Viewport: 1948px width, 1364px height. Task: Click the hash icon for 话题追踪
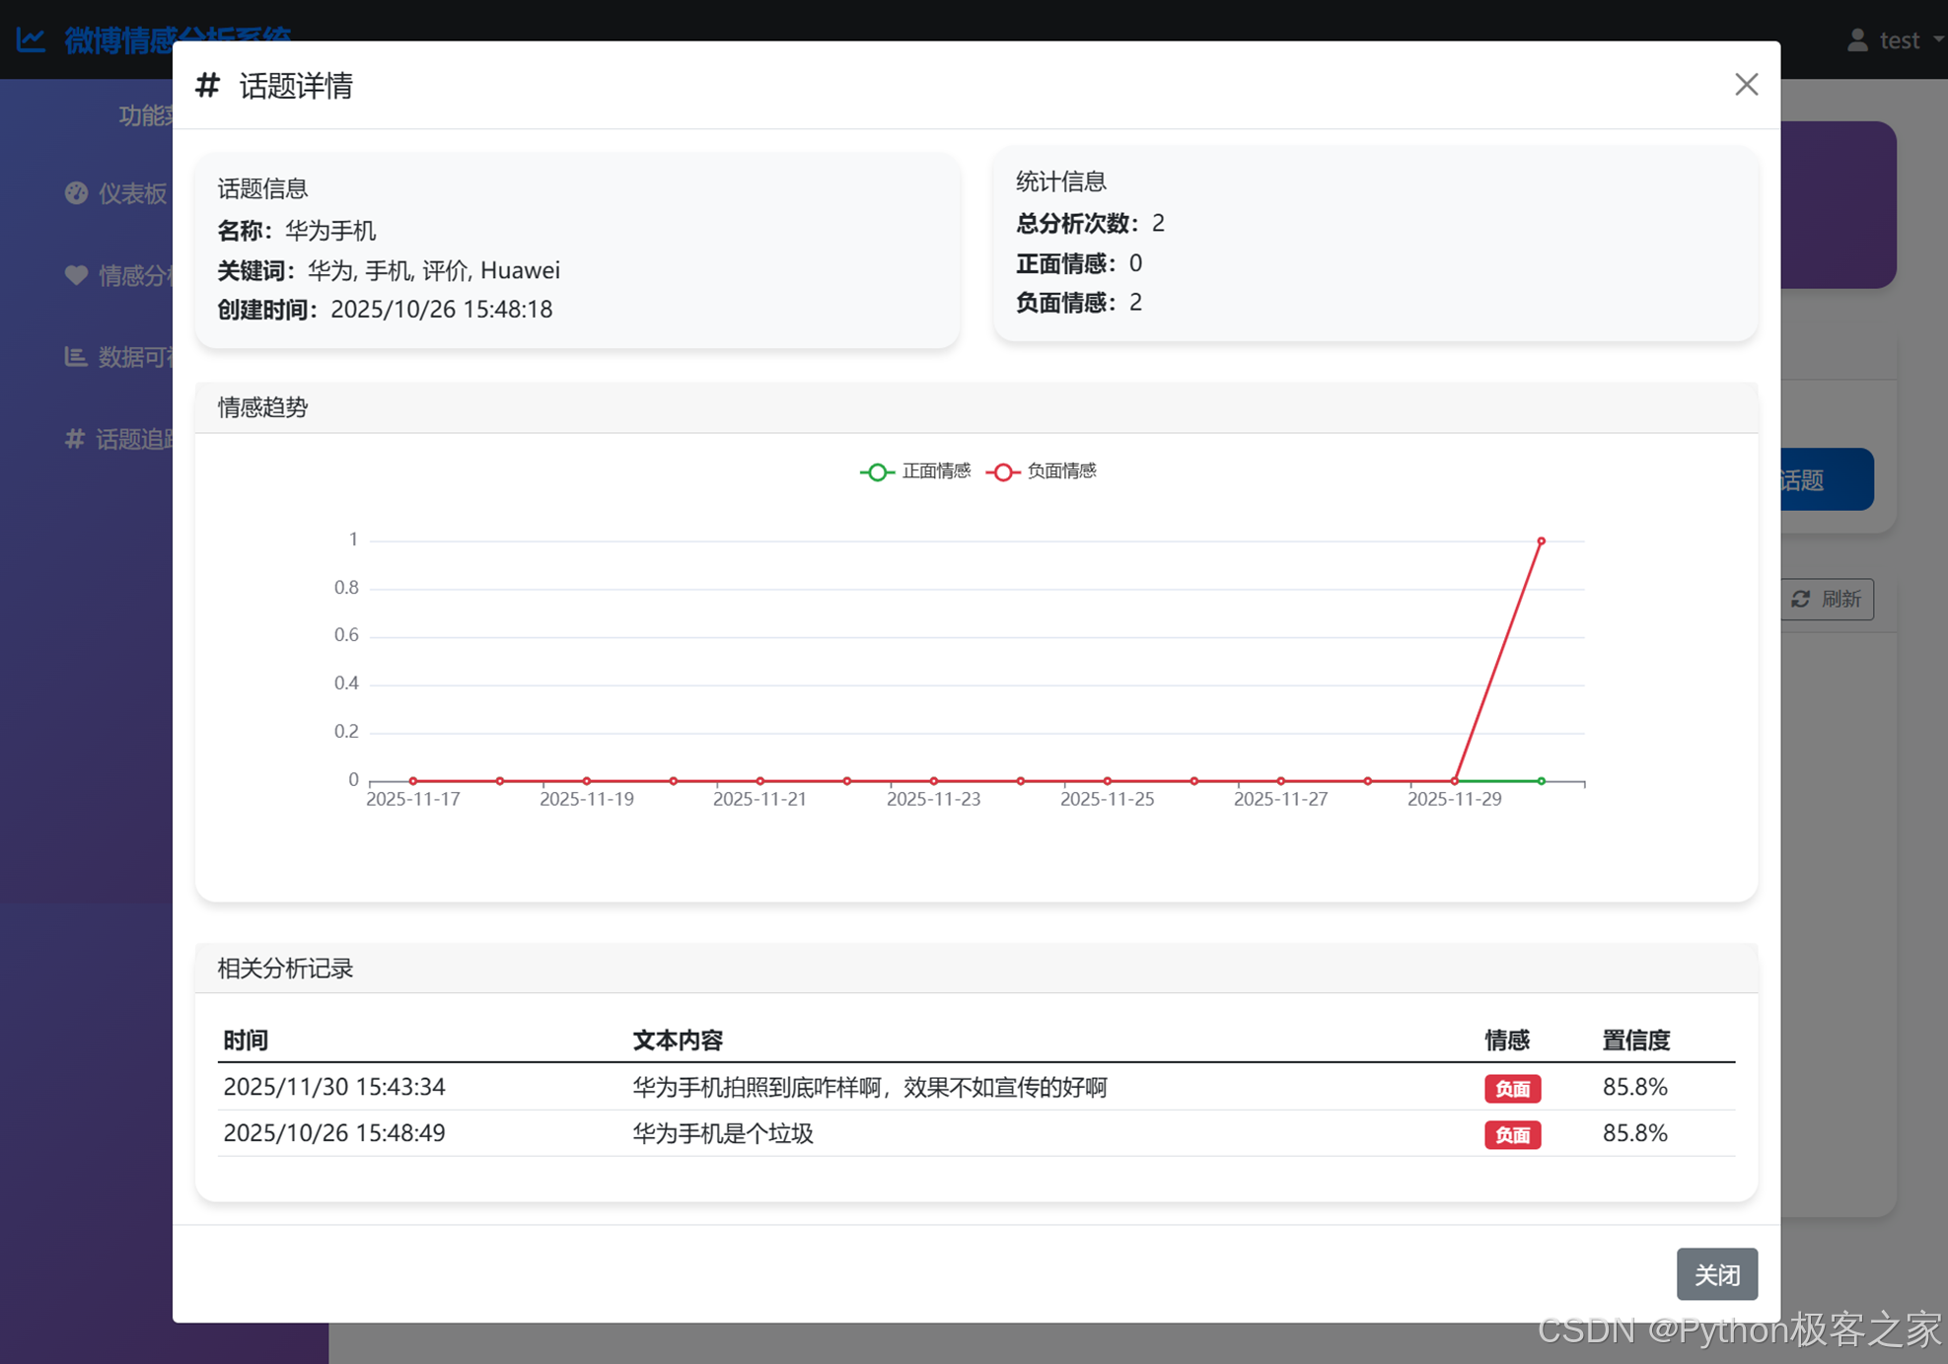pyautogui.click(x=74, y=438)
